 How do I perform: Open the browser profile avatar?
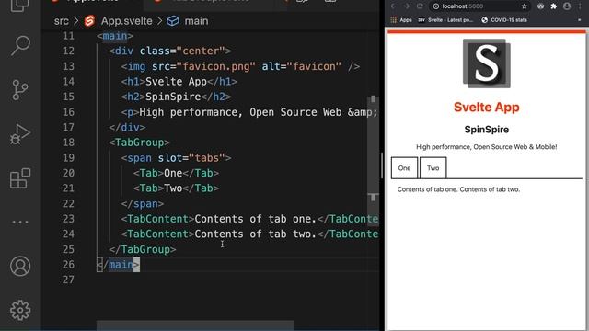click(567, 6)
